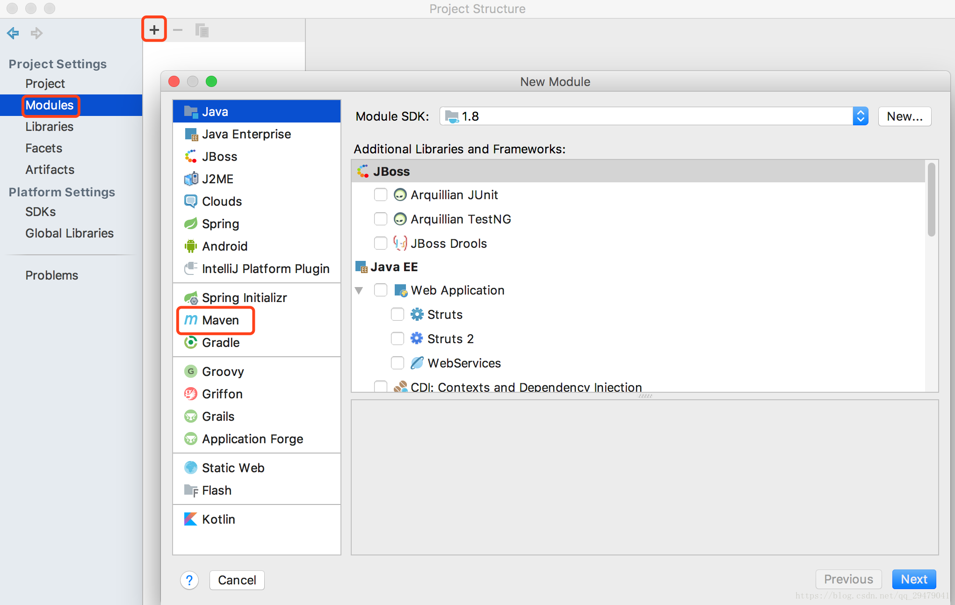Open the Facets settings section
The height and width of the screenshot is (605, 955).
(43, 148)
